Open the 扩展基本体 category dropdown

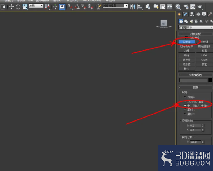tap(195, 27)
